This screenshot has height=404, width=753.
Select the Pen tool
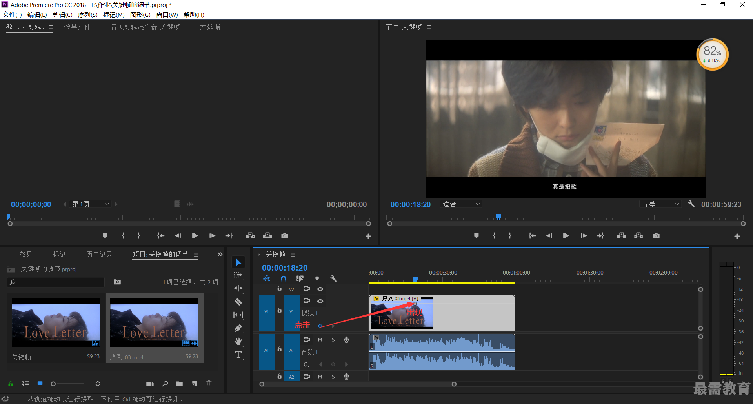point(238,328)
